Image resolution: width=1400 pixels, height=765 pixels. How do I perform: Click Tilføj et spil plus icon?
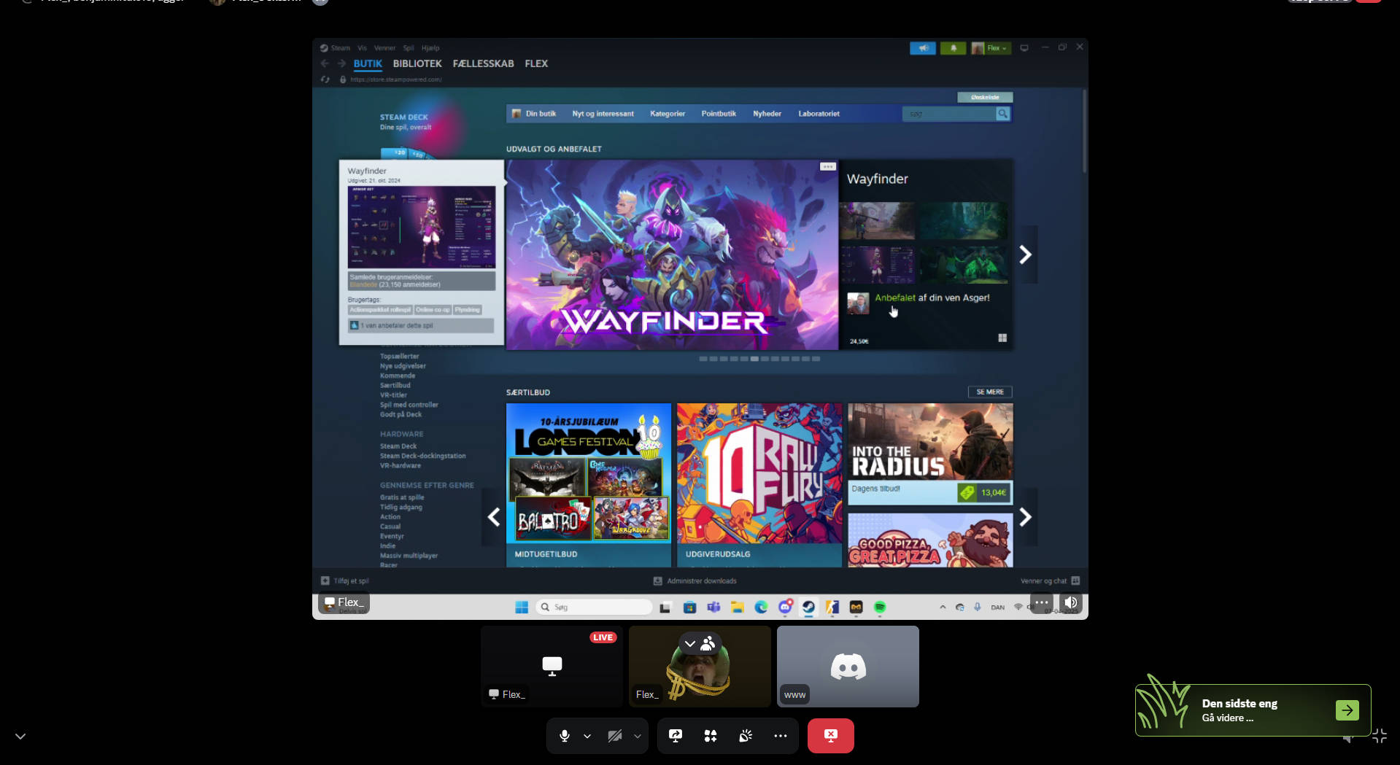[325, 581]
